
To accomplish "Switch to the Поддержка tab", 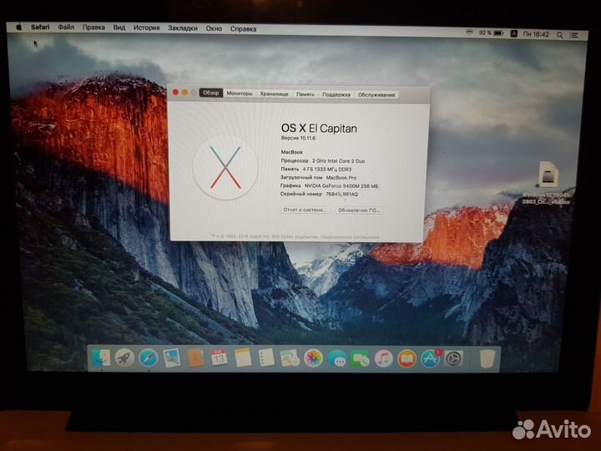I will 336,94.
